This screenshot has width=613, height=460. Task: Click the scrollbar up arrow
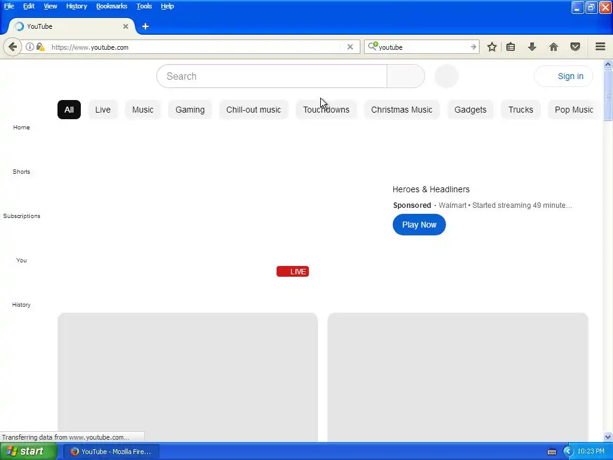point(608,64)
